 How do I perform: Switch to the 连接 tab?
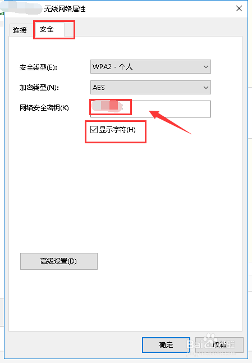pyautogui.click(x=20, y=30)
